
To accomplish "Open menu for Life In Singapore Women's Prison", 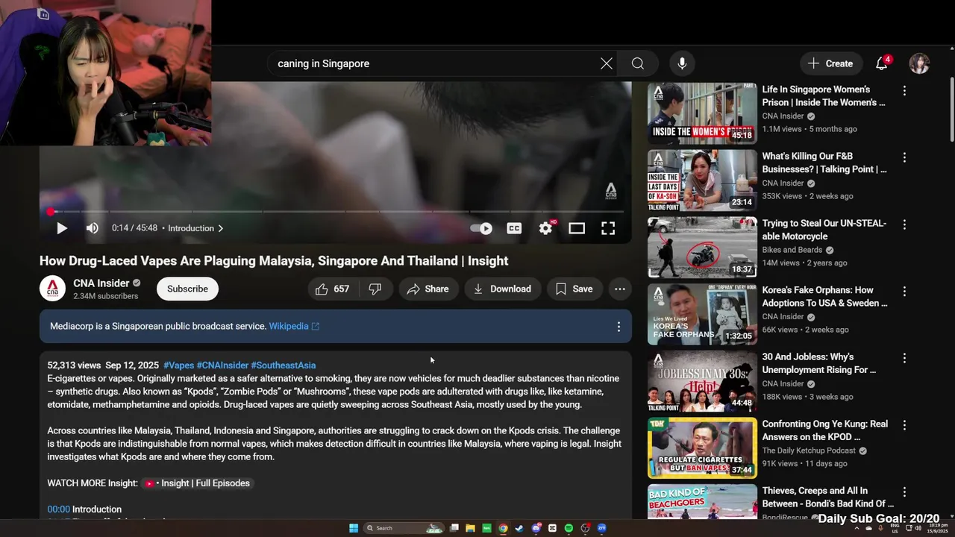I will [x=904, y=90].
